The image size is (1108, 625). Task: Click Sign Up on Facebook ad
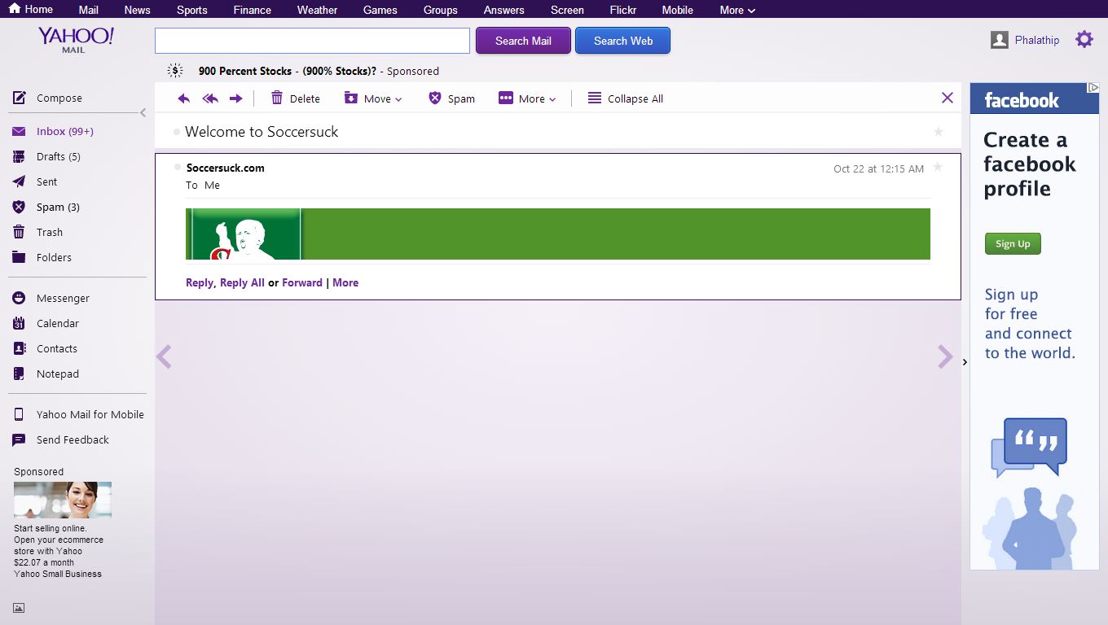point(1013,244)
